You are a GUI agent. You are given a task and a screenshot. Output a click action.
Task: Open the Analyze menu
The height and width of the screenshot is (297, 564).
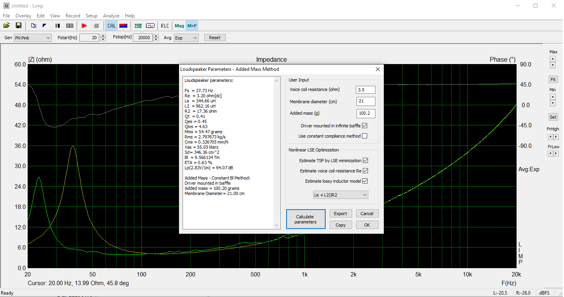(111, 16)
